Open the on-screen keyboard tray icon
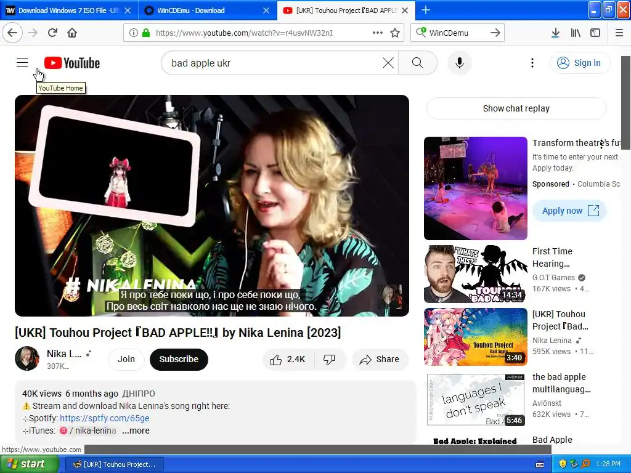 (x=540, y=464)
